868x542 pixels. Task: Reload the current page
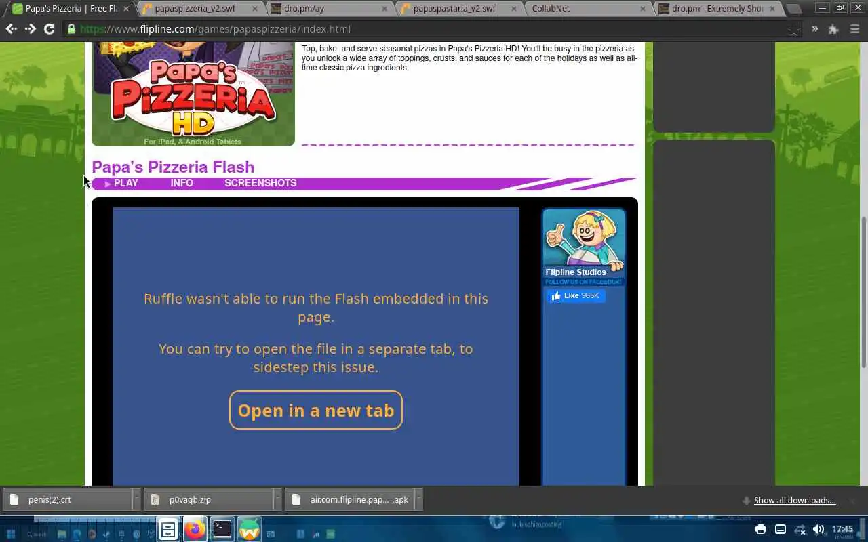click(x=49, y=29)
